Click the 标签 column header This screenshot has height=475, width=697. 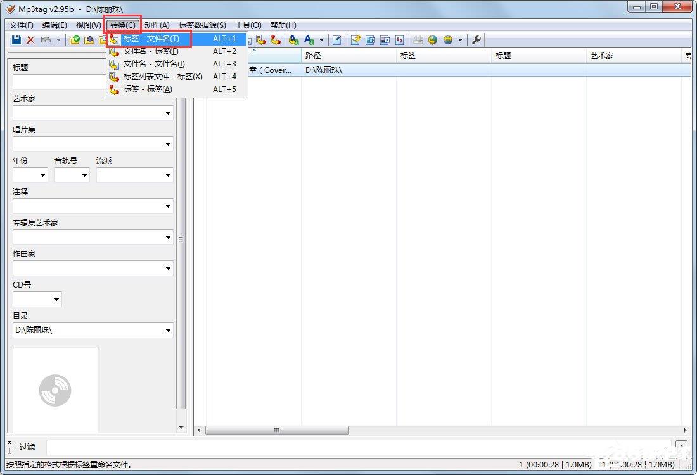[444, 56]
